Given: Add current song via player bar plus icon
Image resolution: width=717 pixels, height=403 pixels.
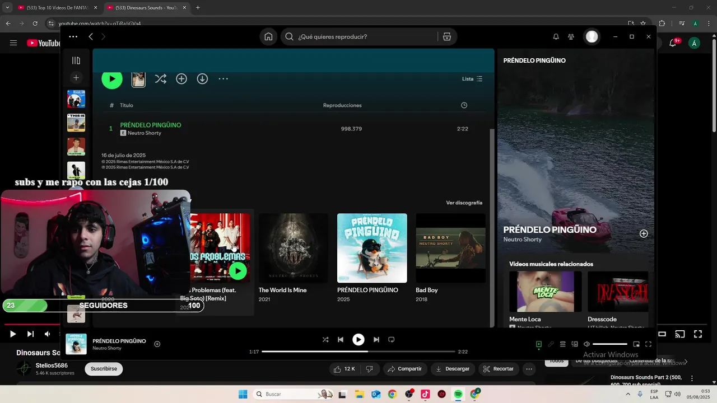Looking at the screenshot, I should 157,344.
